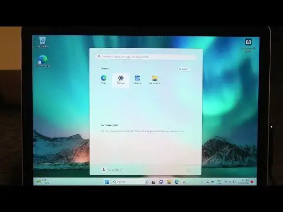283x212 pixels.
Task: Open Microsoft Edge desktop shortcut
Action: 42,61
